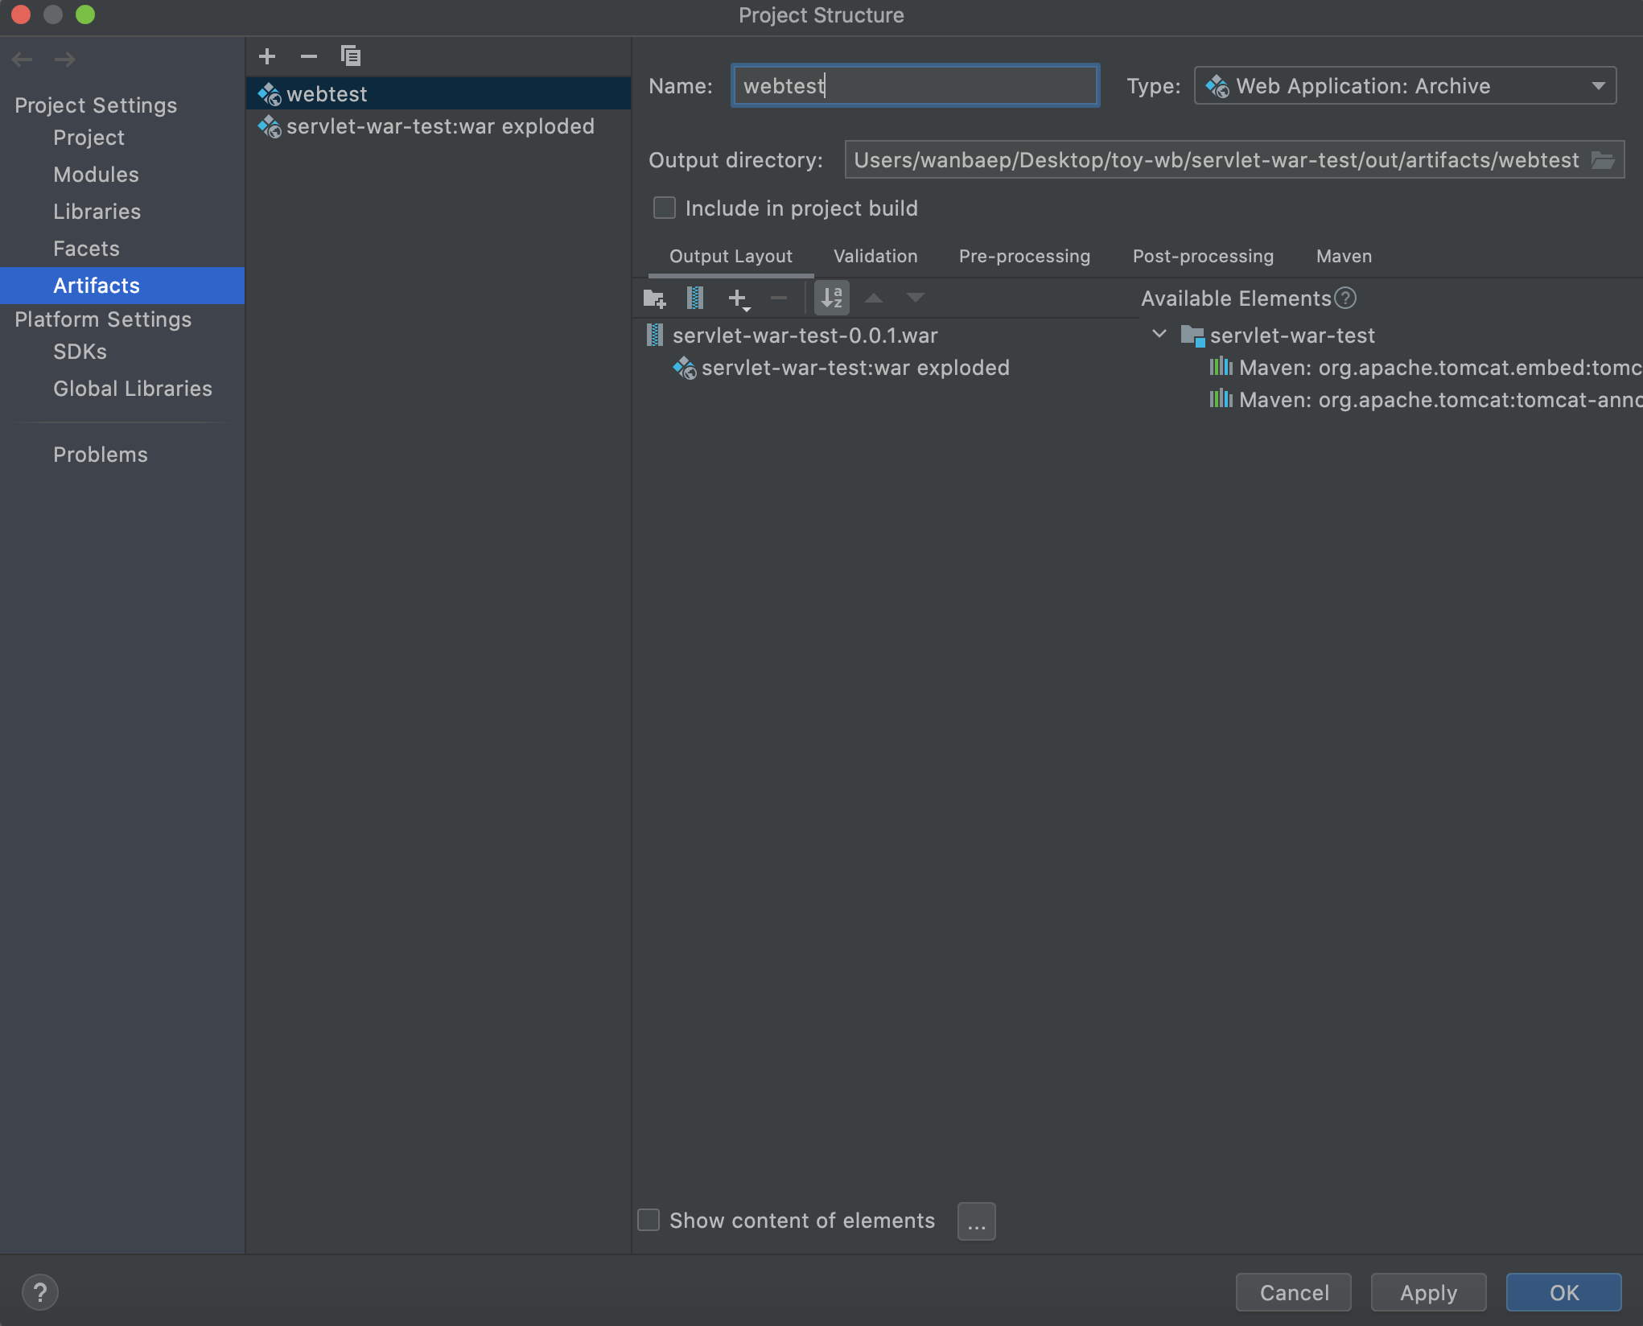Image resolution: width=1643 pixels, height=1326 pixels.
Task: Collapse the servlet-war-test available elements node
Action: pyautogui.click(x=1159, y=335)
